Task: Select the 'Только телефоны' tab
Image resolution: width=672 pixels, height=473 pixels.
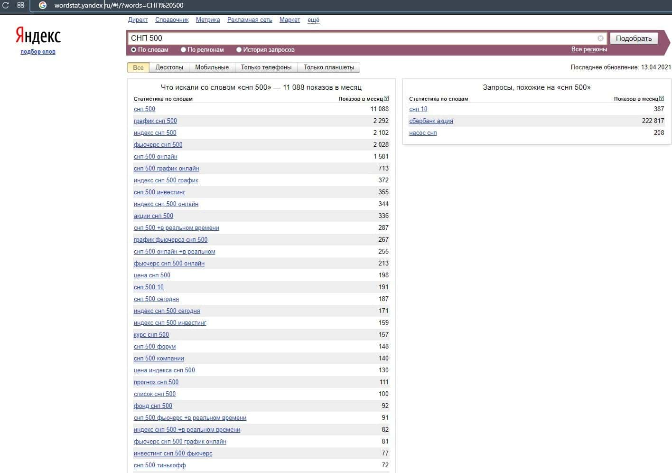Action: pos(266,67)
